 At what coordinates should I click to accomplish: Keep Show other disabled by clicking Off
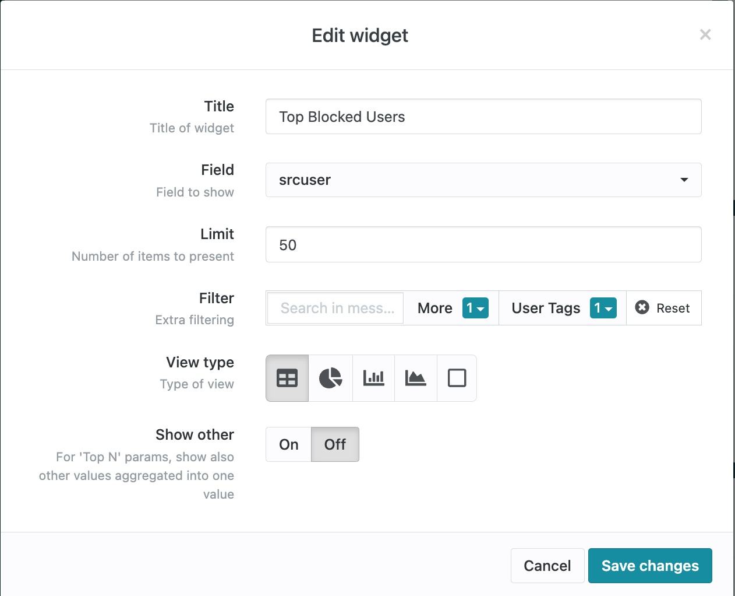(x=335, y=444)
